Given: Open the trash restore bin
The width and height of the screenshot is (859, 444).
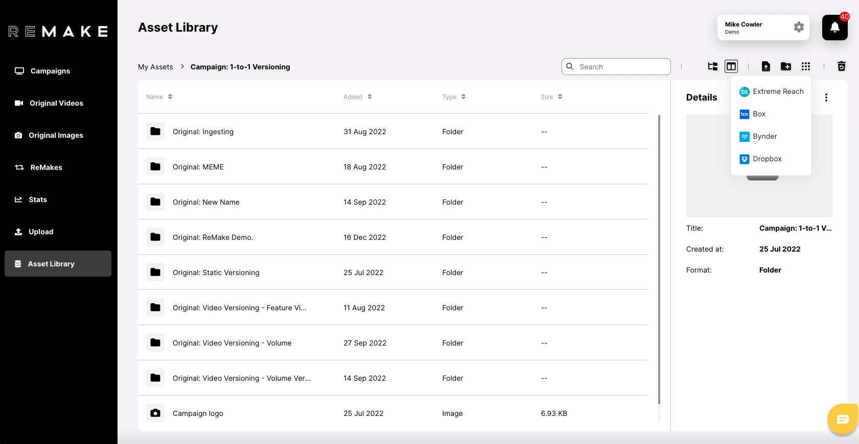Looking at the screenshot, I should 842,66.
